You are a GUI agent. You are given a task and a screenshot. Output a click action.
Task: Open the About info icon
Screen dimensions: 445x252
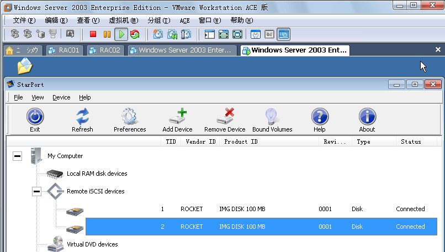pos(367,117)
